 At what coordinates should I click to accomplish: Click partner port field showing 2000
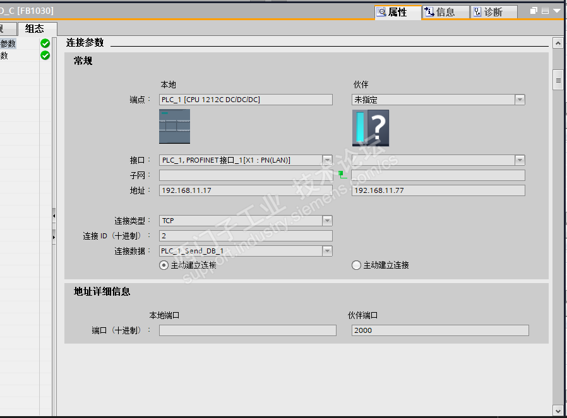click(440, 330)
